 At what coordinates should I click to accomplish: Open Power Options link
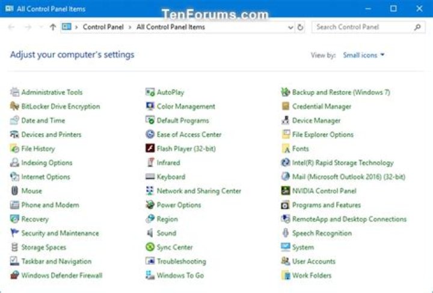tap(179, 205)
